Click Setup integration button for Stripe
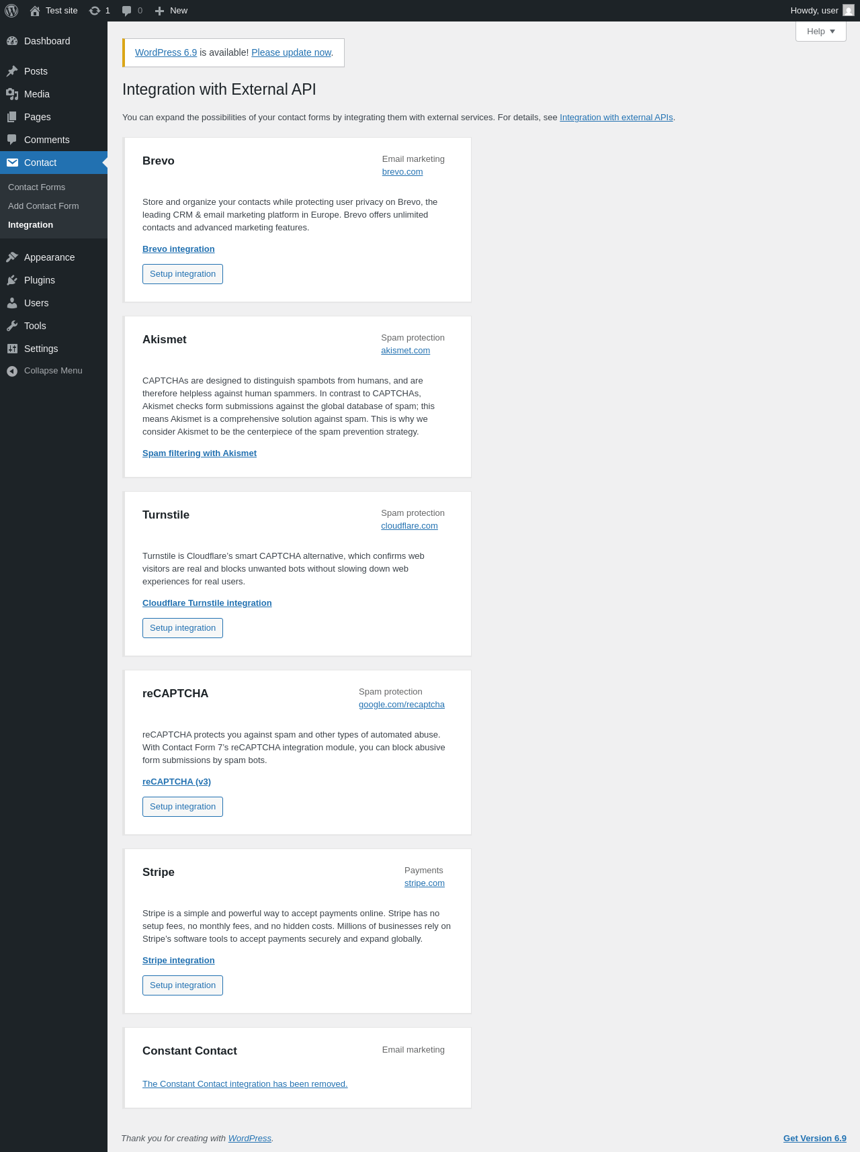Screen dimensions: 860x1152 (x=183, y=985)
